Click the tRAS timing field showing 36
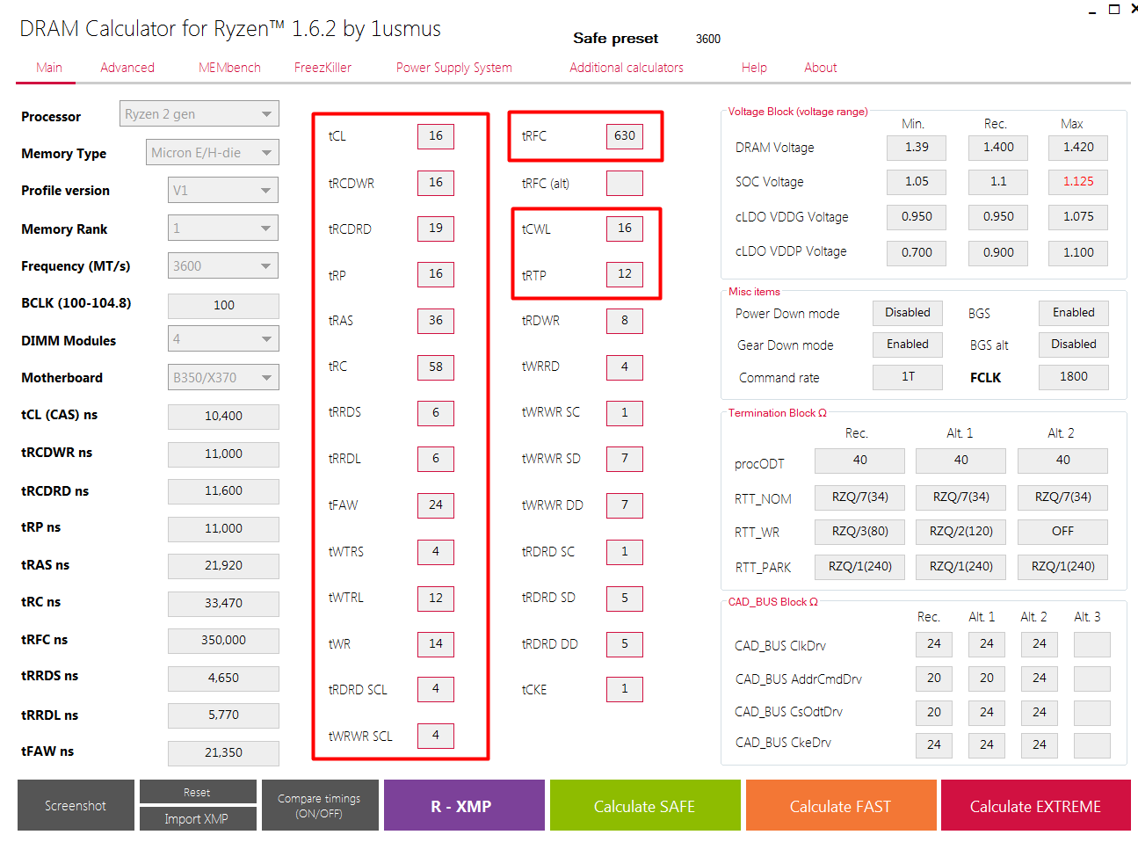This screenshot has width=1138, height=842. [x=436, y=321]
